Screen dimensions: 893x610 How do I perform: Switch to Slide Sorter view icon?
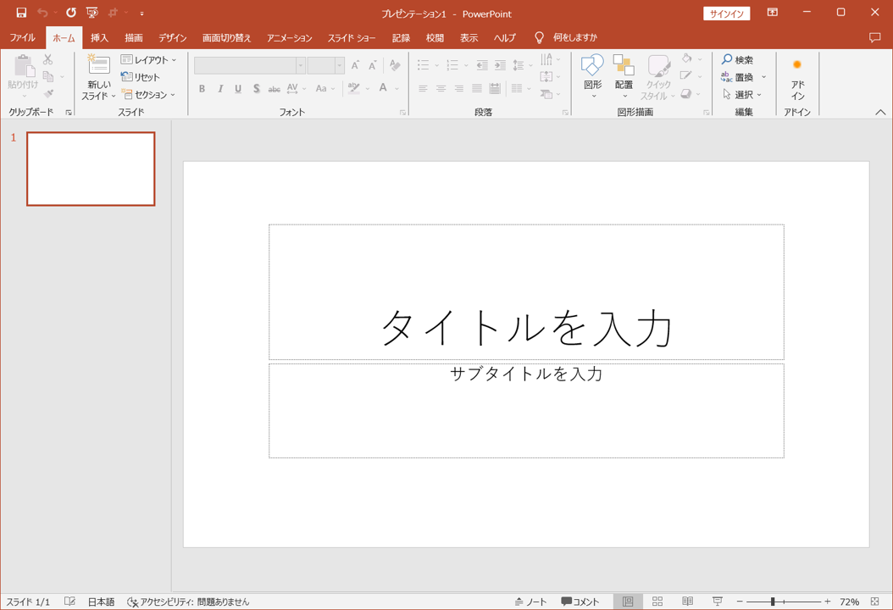coord(657,602)
